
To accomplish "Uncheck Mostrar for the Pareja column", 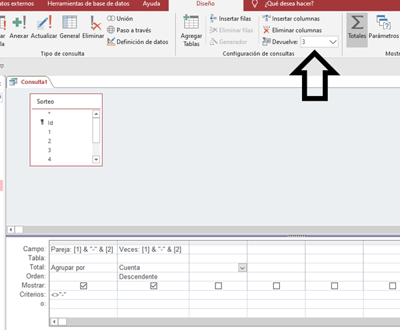I will pyautogui.click(x=83, y=285).
